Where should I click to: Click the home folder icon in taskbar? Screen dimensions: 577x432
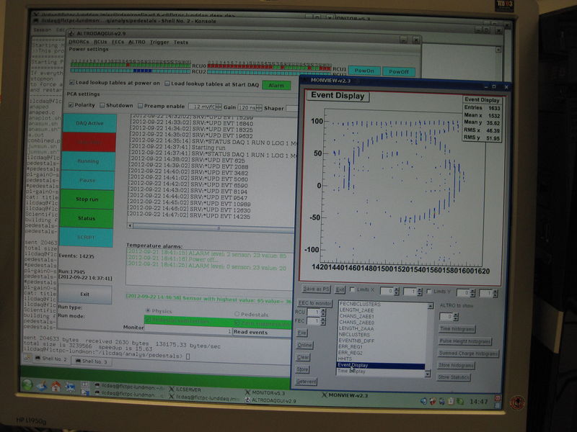56,386
